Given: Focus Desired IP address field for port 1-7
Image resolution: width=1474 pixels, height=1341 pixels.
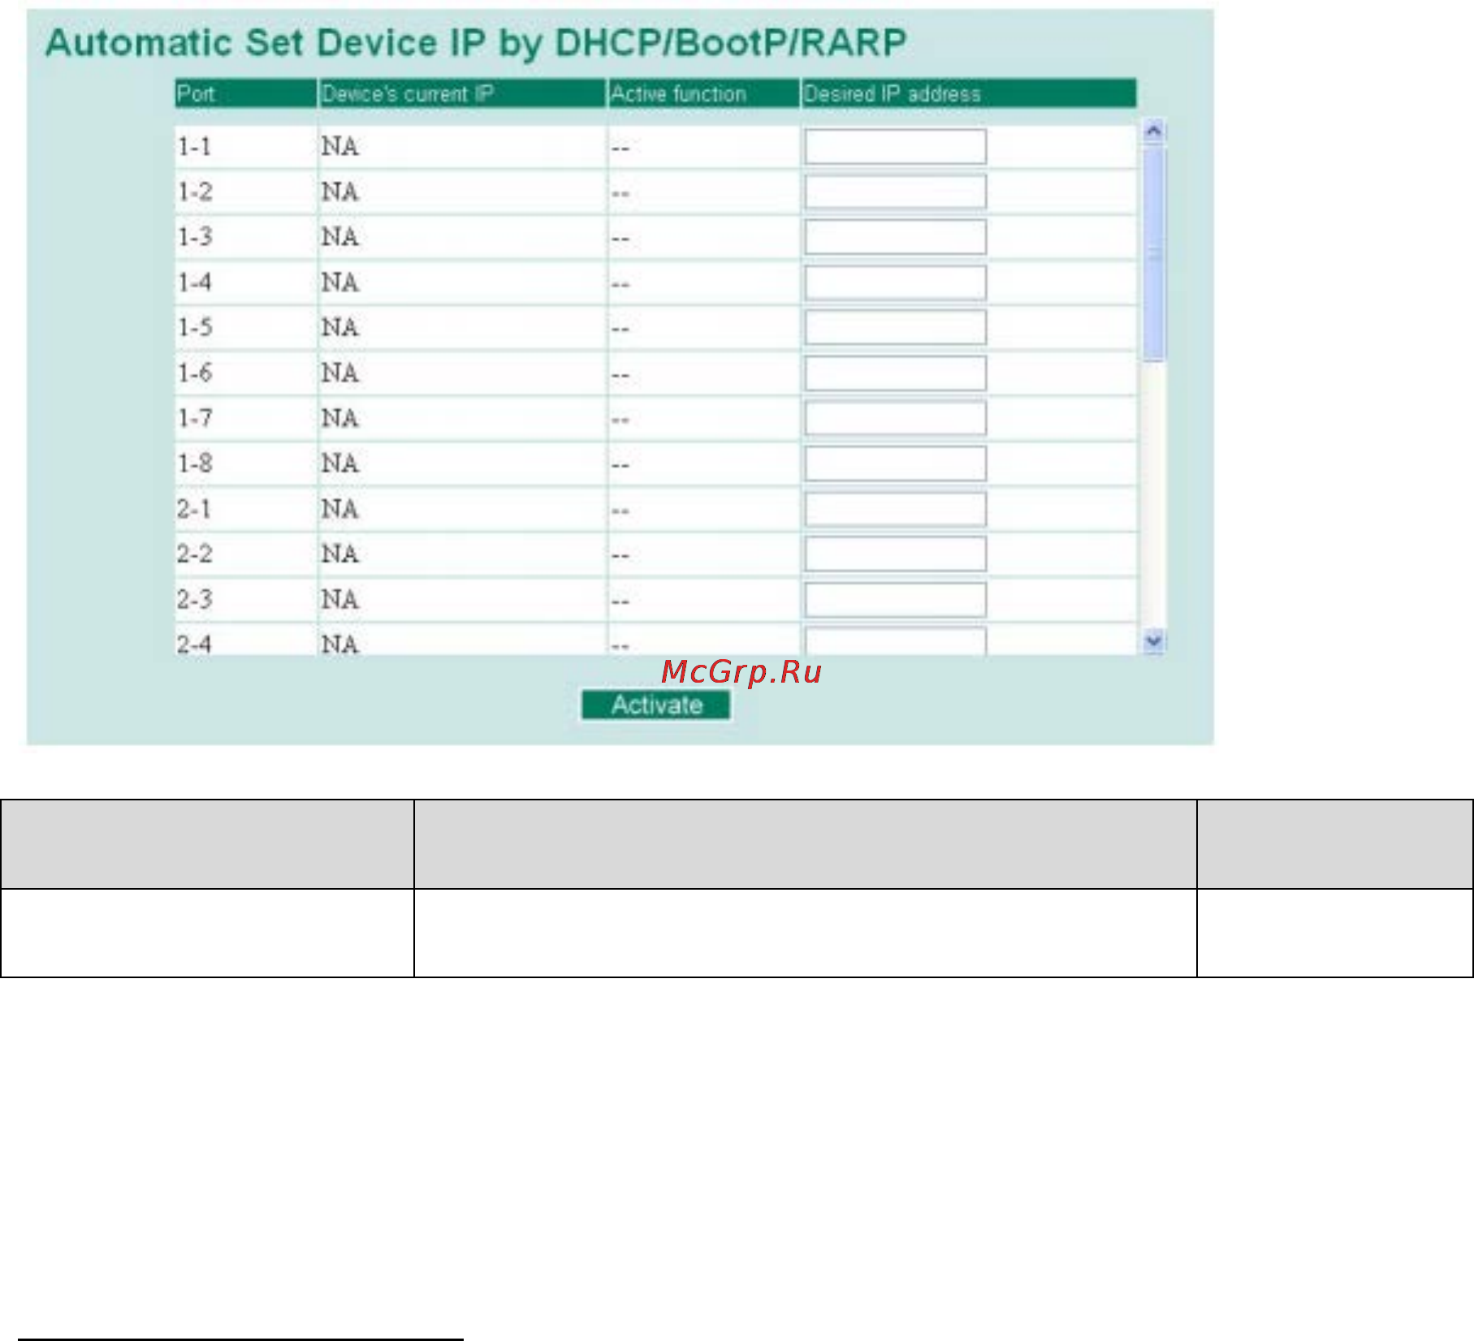Looking at the screenshot, I should 895,418.
